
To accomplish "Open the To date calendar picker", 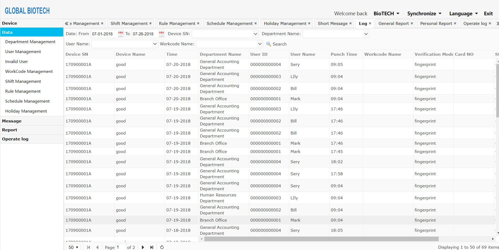I will click(161, 34).
